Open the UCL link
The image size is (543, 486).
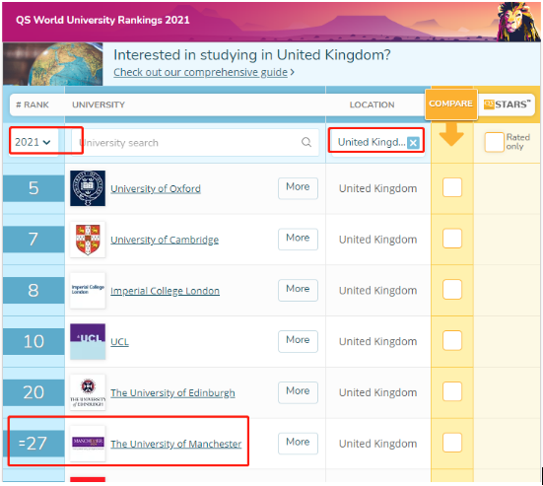coord(119,341)
